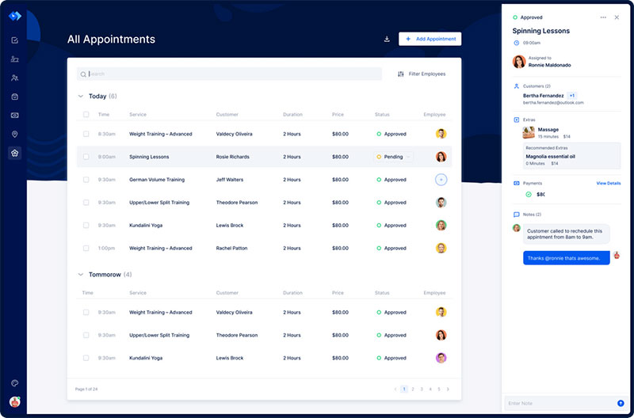This screenshot has width=634, height=418.
Task: Click the location pin icon in sidebar
Action: coord(14,134)
